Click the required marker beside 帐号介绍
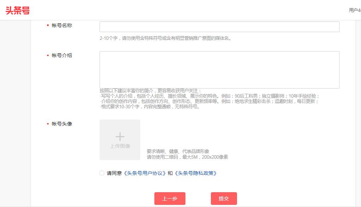361x207 pixels. [48, 55]
